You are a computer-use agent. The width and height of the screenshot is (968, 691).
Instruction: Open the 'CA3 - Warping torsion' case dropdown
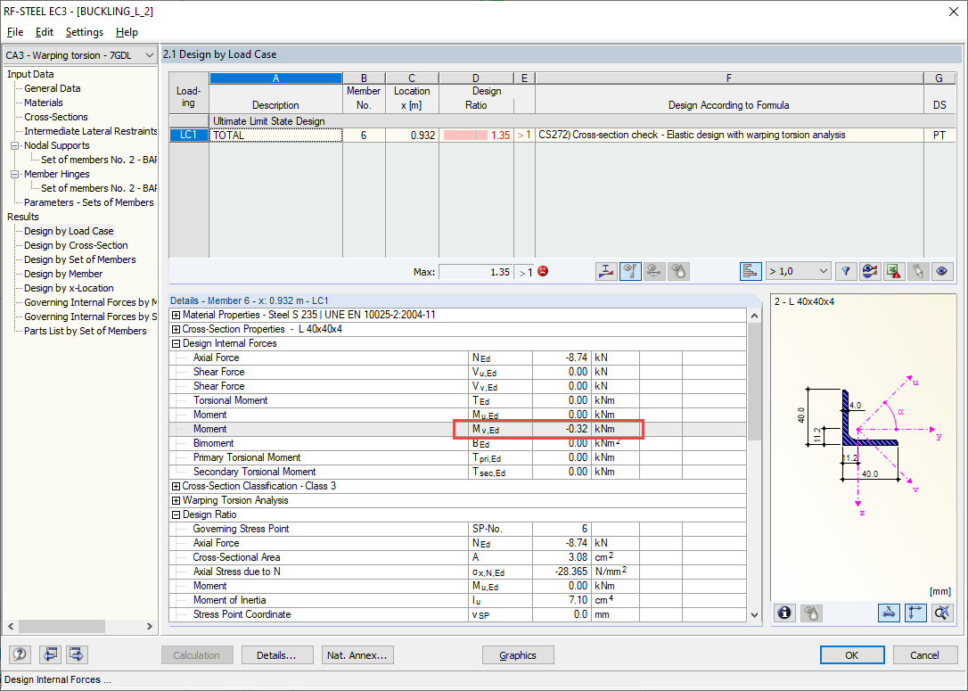(79, 55)
